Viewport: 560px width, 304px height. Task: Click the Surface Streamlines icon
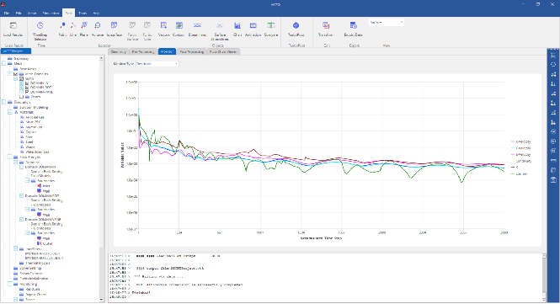click(220, 25)
